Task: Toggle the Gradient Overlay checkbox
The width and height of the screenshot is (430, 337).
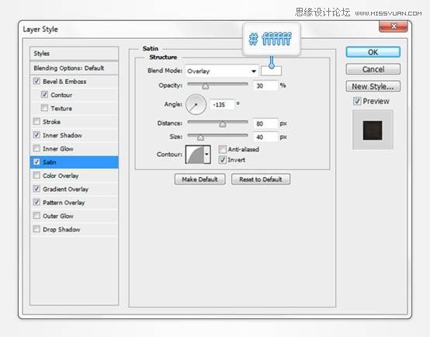Action: 36,189
